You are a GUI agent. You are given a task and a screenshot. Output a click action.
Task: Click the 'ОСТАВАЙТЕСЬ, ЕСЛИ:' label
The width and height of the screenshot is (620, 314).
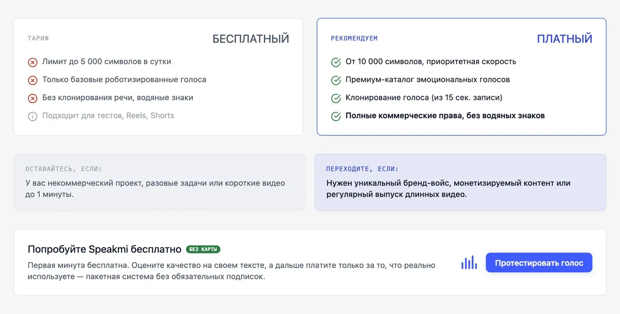(63, 169)
